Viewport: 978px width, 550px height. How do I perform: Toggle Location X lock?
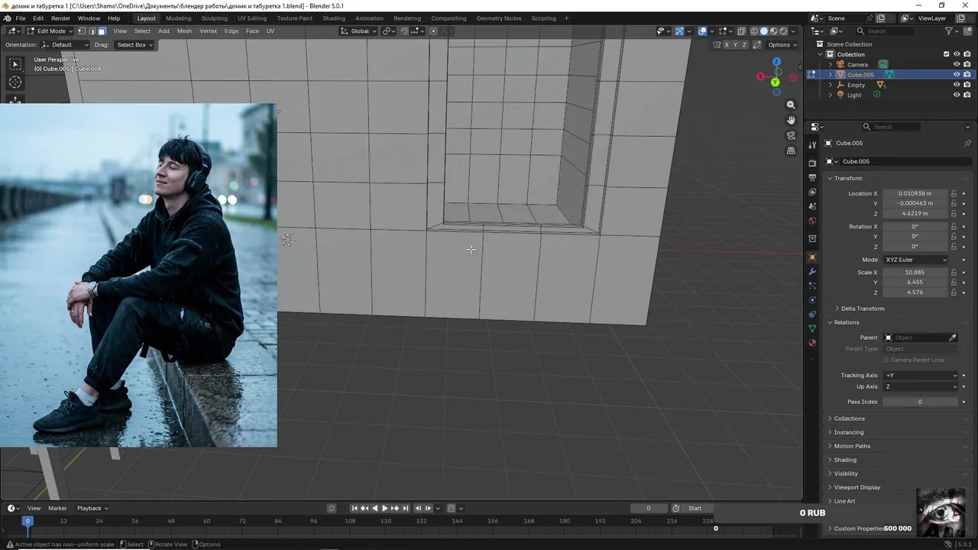[954, 193]
